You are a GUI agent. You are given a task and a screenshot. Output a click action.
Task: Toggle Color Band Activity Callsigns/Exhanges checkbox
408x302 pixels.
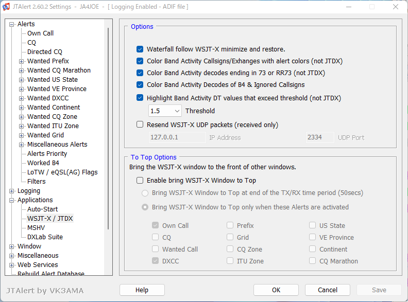coord(140,61)
